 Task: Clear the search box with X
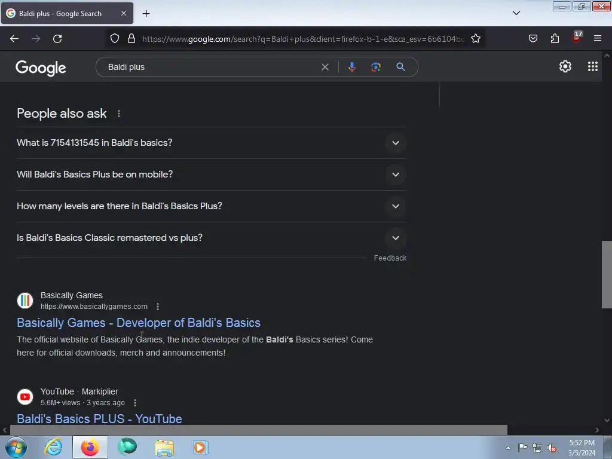coord(325,67)
